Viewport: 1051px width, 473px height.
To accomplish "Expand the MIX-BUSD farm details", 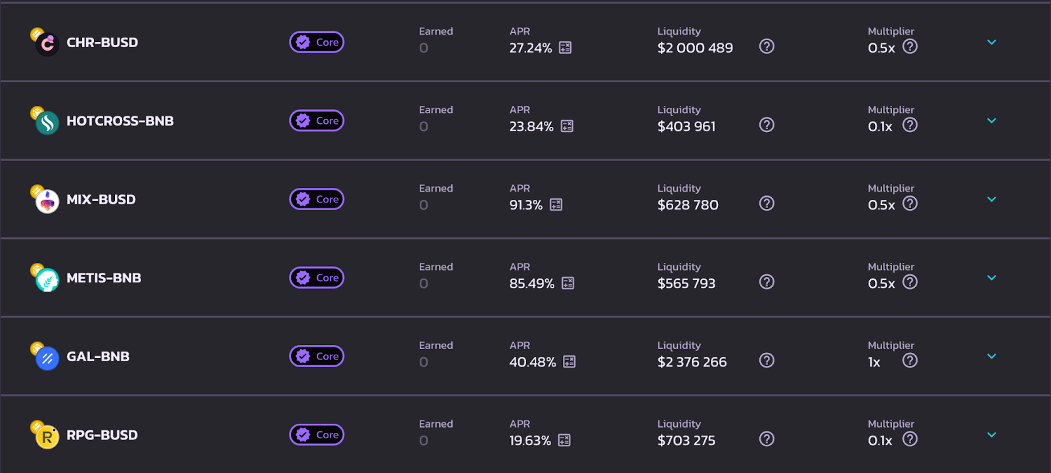I will [x=992, y=199].
